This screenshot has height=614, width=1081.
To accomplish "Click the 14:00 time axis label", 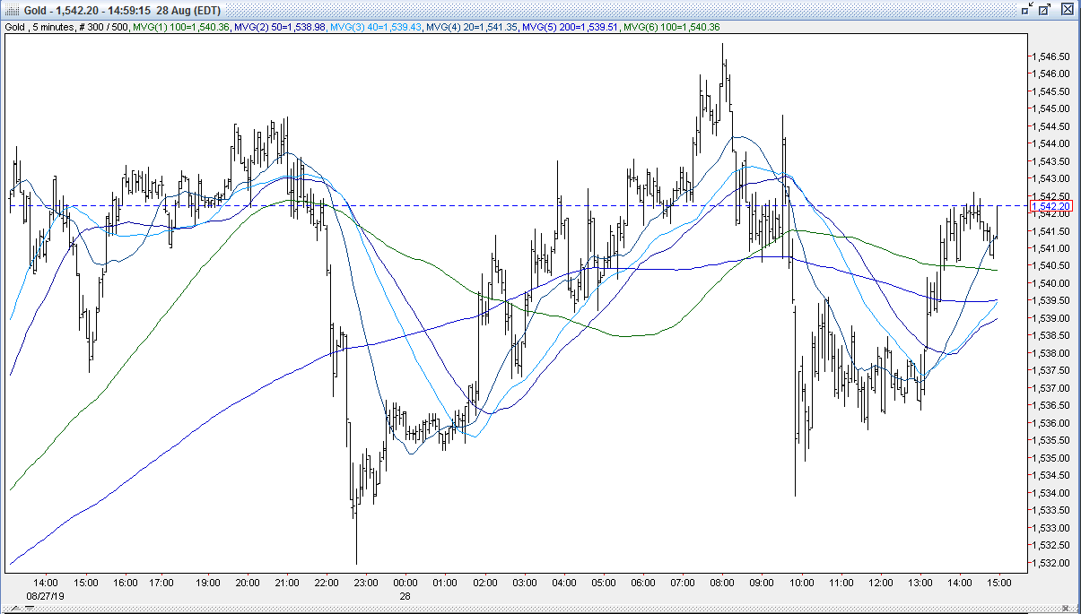I will (x=46, y=584).
